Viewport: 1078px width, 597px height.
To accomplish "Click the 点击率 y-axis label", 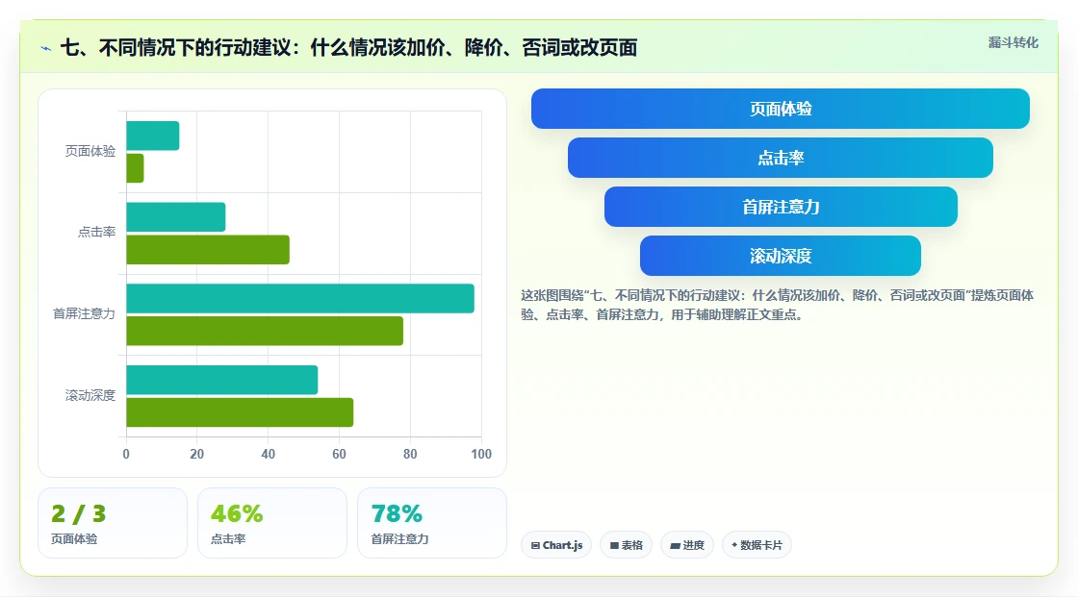I will 96,233.
